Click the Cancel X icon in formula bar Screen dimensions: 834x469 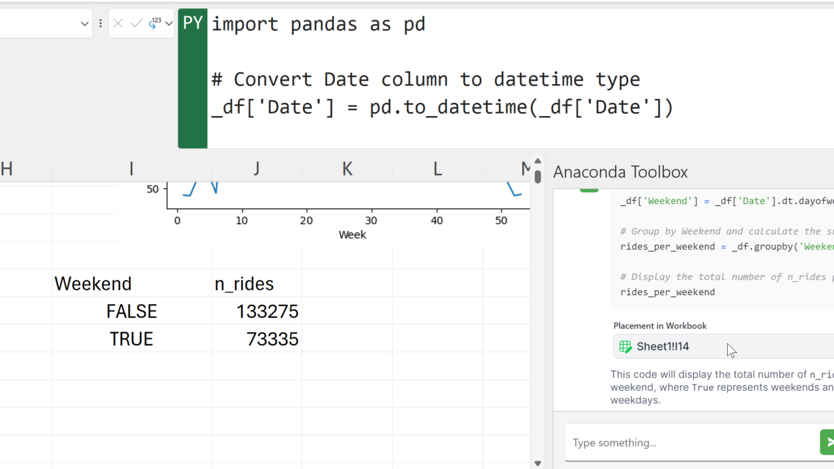click(x=118, y=23)
